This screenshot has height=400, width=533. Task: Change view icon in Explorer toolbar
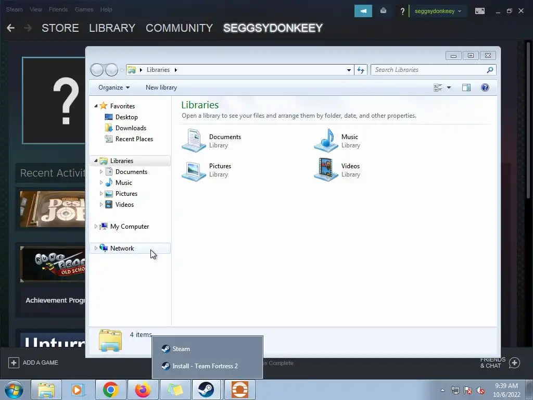click(438, 87)
